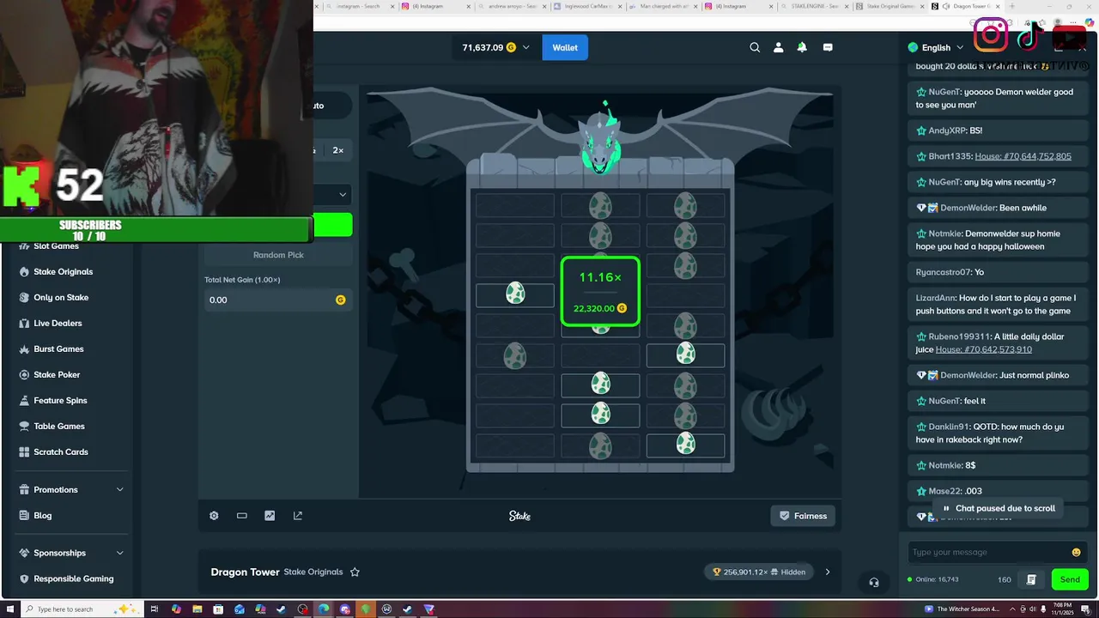Open the notifications bell icon
1099x618 pixels.
(802, 47)
